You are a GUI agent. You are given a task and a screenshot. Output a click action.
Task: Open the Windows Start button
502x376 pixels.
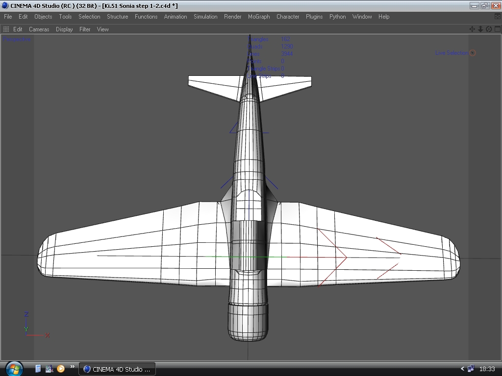pos(14,369)
